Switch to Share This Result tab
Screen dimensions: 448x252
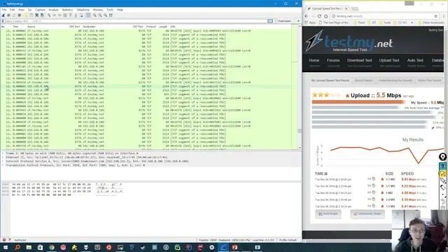[x=429, y=80]
